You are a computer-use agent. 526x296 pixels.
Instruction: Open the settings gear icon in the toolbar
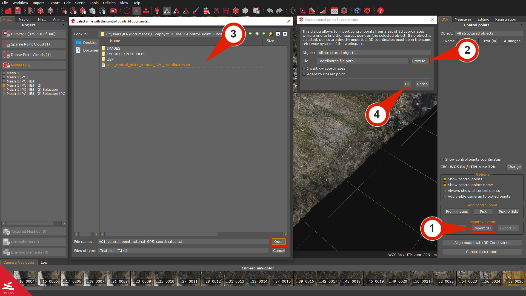(x=344, y=11)
